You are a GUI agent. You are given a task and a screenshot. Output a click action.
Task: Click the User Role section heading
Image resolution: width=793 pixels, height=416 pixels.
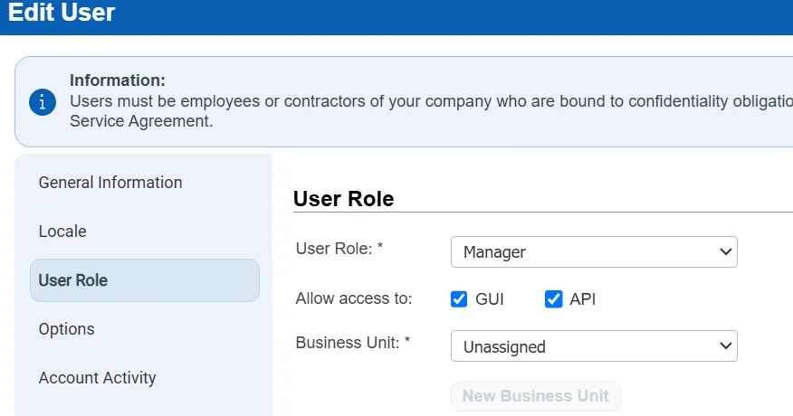tap(344, 199)
